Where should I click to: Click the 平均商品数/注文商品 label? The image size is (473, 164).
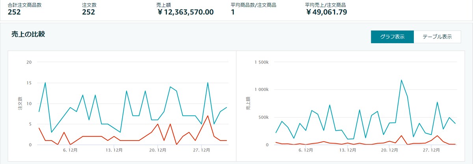click(253, 5)
